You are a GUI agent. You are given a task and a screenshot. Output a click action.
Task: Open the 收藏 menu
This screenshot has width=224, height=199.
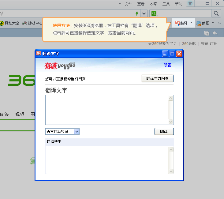click(153, 4)
